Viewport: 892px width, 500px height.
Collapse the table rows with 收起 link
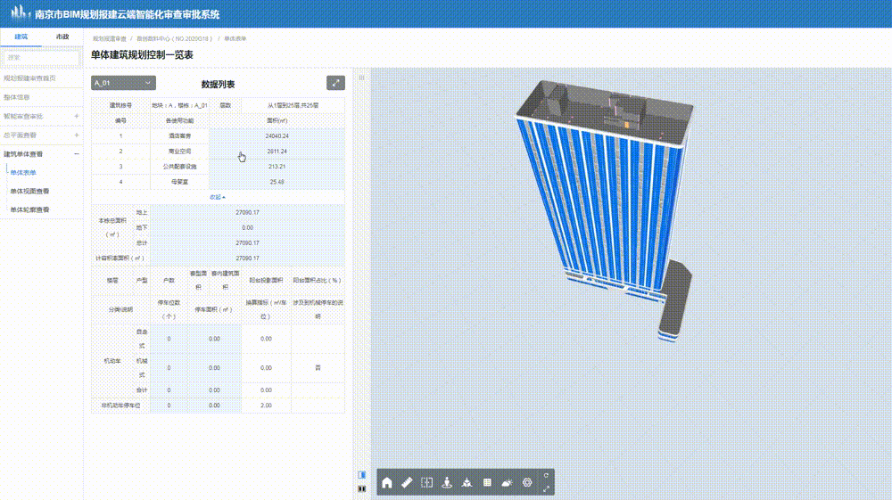(218, 197)
